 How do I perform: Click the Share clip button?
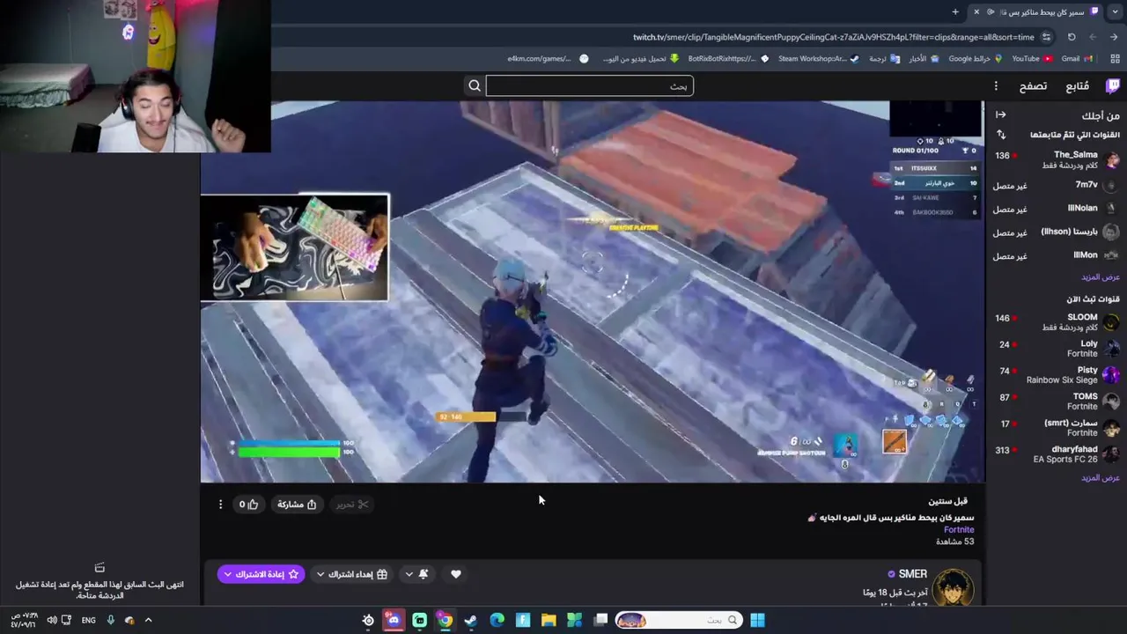(297, 504)
